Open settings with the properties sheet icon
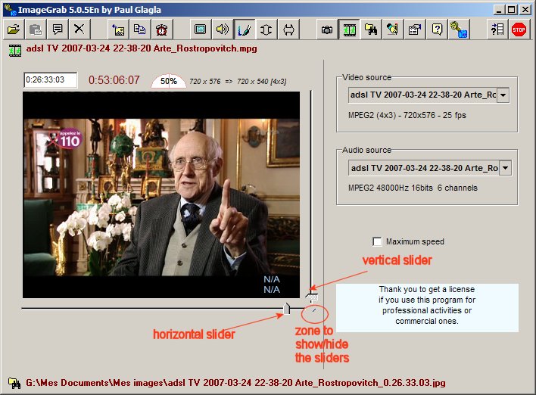The image size is (536, 395). point(415,30)
